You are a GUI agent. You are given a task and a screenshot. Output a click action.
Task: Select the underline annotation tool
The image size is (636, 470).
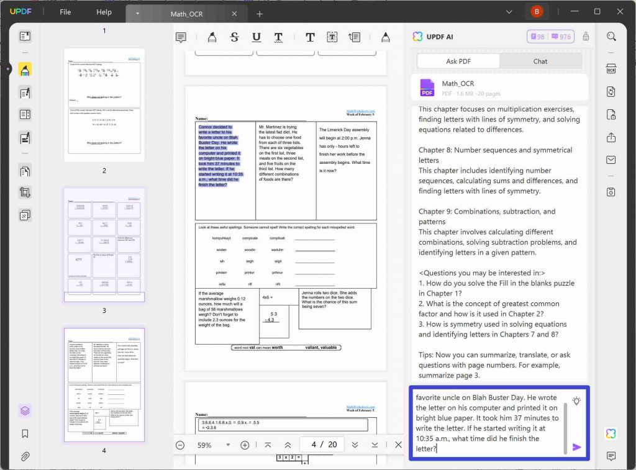pos(257,37)
